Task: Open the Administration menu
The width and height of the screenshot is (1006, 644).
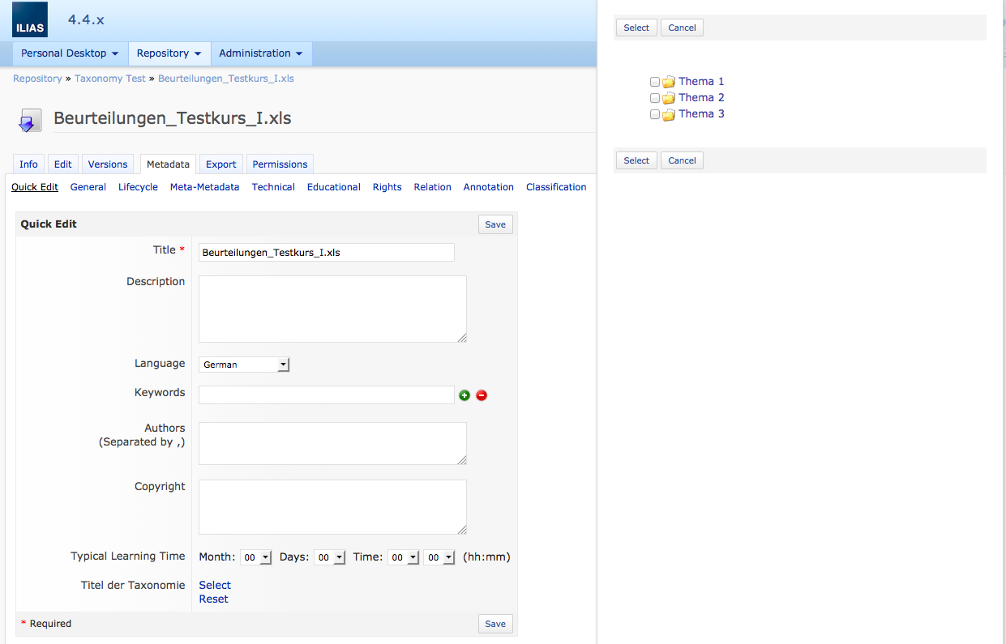Action: (x=260, y=53)
